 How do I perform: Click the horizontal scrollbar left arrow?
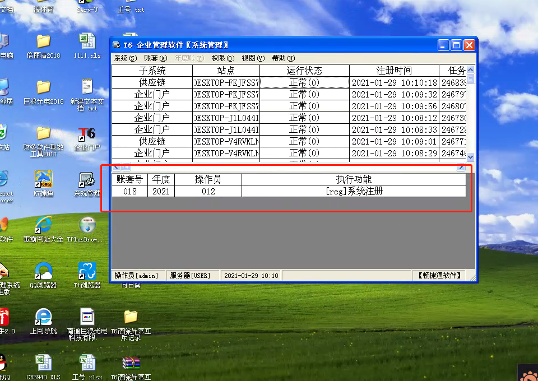[x=117, y=168]
